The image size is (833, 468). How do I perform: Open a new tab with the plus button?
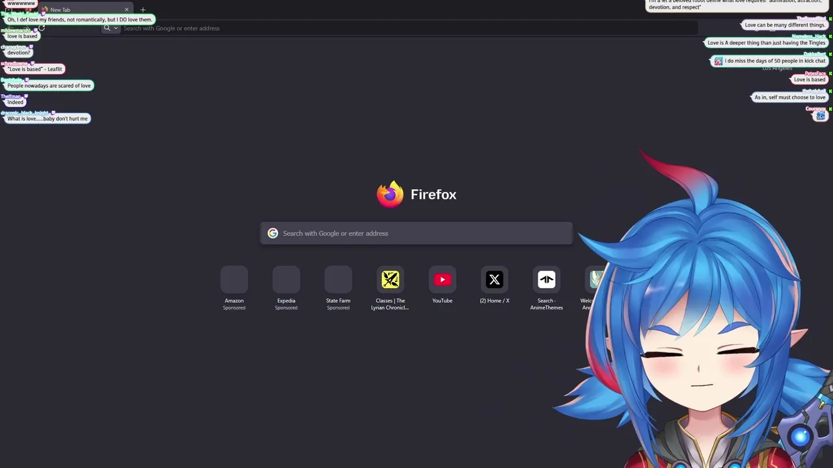[x=143, y=10]
